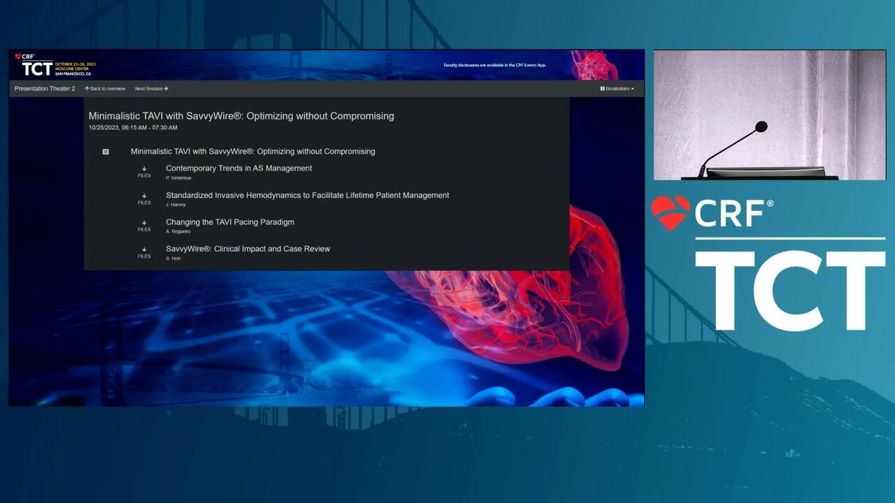Click the podium camera video feed

click(769, 115)
